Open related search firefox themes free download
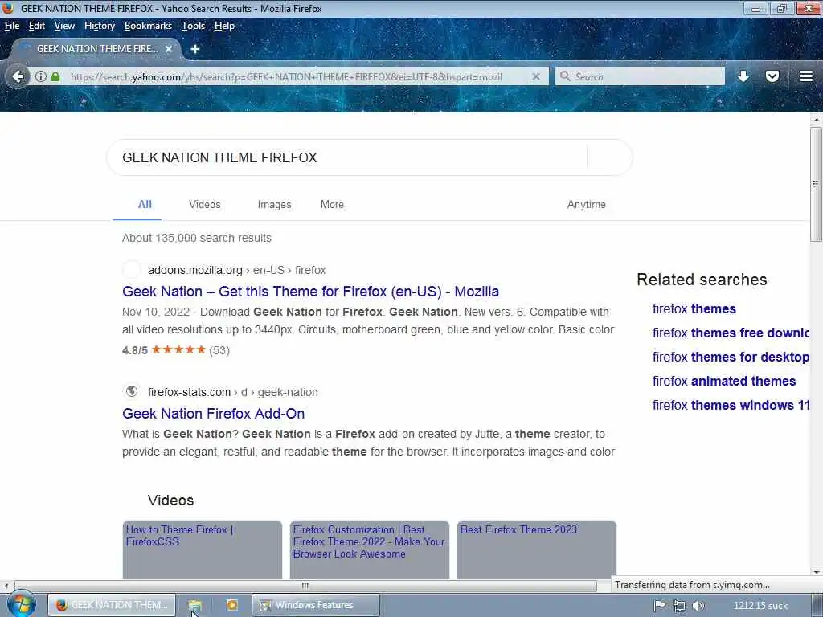This screenshot has height=617, width=823. pyautogui.click(x=731, y=333)
